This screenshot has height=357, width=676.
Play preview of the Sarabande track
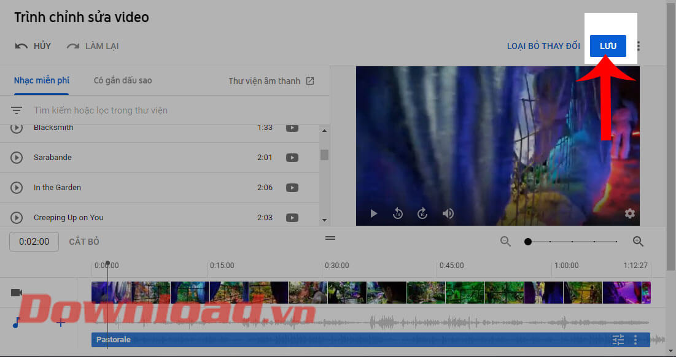click(x=17, y=158)
